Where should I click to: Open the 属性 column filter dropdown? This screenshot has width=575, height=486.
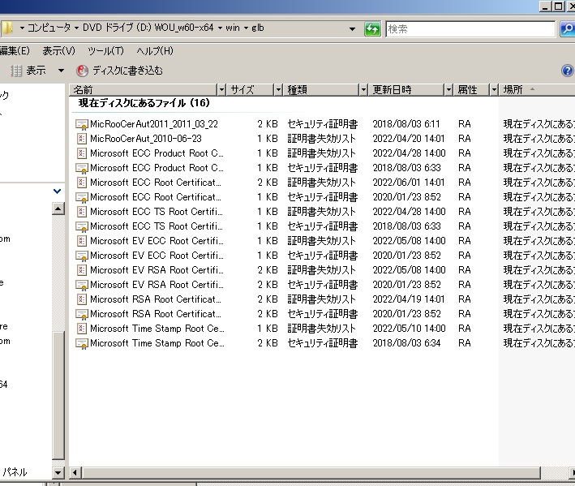494,89
